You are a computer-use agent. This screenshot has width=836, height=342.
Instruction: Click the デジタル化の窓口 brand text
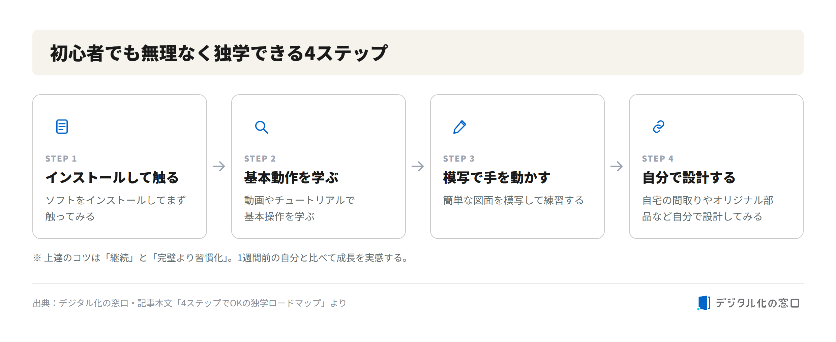tap(757, 303)
